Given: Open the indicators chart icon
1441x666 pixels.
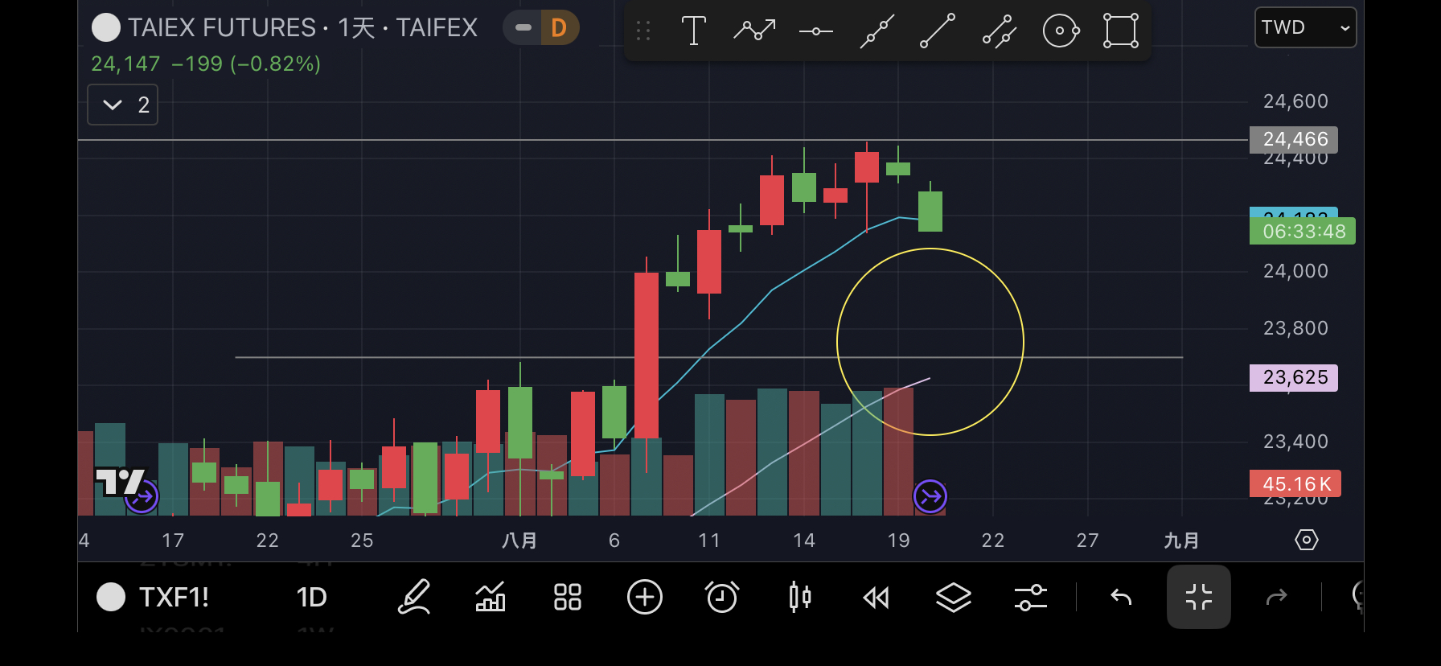Looking at the screenshot, I should point(491,598).
